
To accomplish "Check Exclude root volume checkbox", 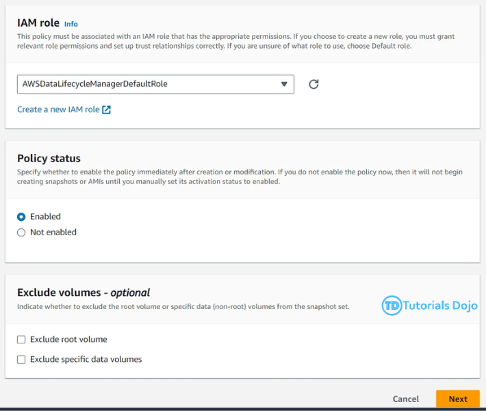I will click(21, 340).
